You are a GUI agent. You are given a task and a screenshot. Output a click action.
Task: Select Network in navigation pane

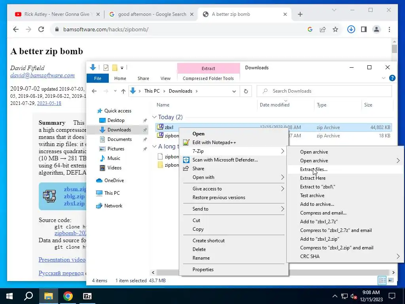coord(113,206)
